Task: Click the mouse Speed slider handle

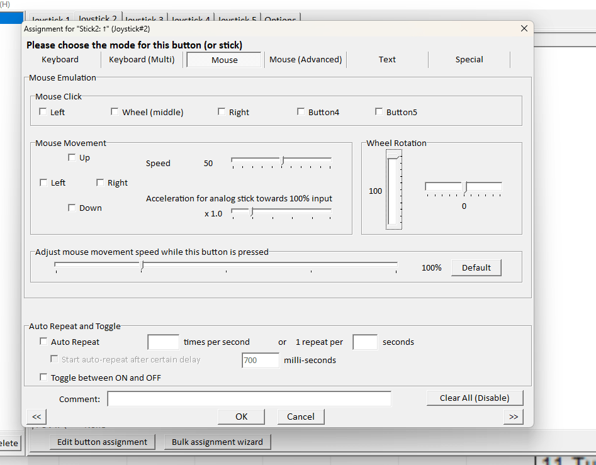Action: (x=283, y=160)
